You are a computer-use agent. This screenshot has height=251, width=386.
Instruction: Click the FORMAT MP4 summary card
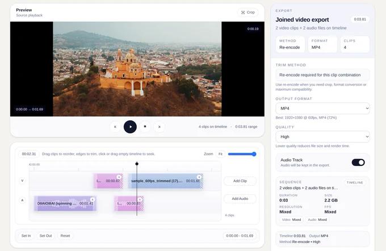tap(322, 44)
